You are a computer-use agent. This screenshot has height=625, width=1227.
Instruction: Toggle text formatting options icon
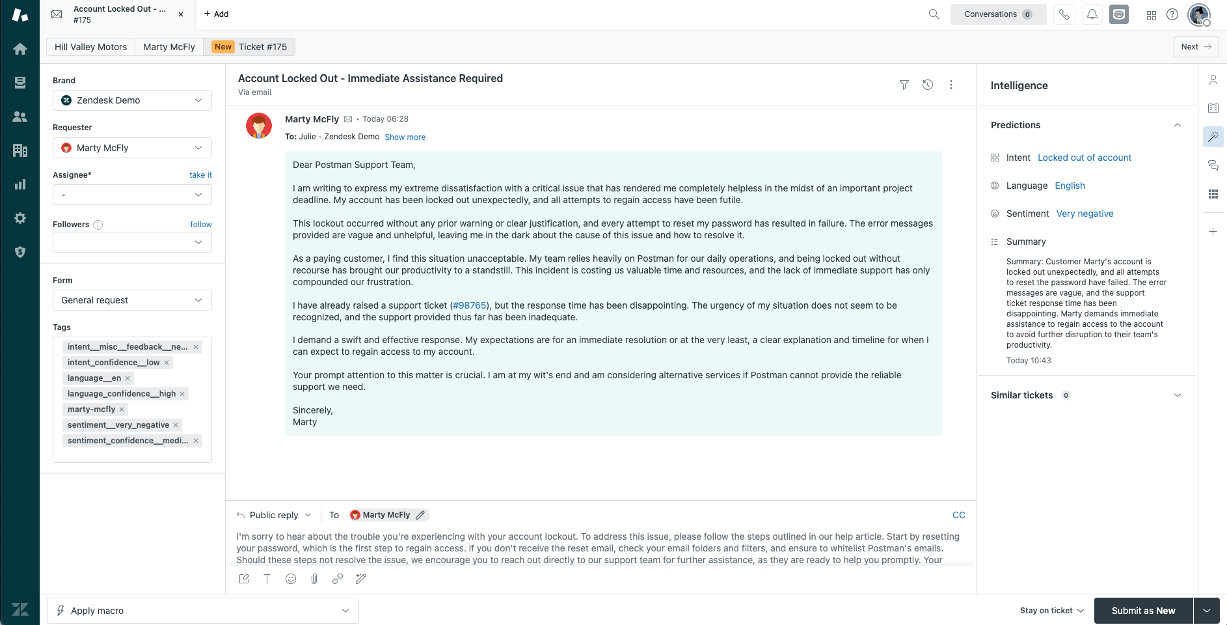point(267,579)
